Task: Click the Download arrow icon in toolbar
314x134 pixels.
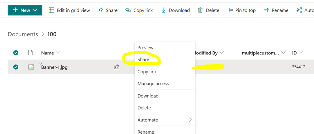Action: [x=163, y=10]
